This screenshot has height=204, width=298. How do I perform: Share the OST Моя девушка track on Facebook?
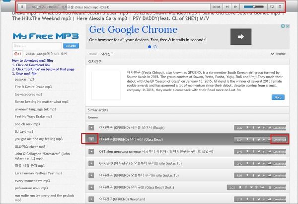[253, 151]
